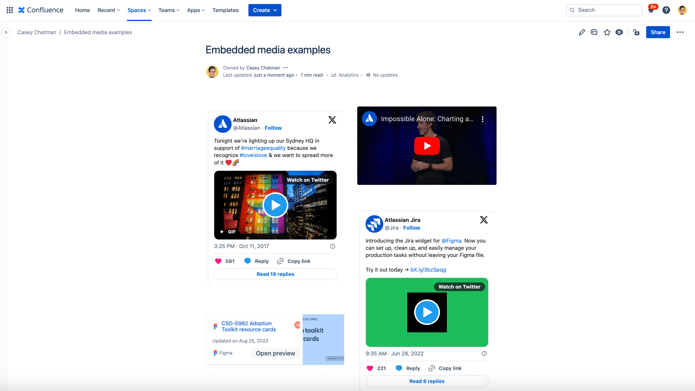Viewport: 695px width, 391px height.
Task: Open the Create button options
Action: [x=276, y=10]
